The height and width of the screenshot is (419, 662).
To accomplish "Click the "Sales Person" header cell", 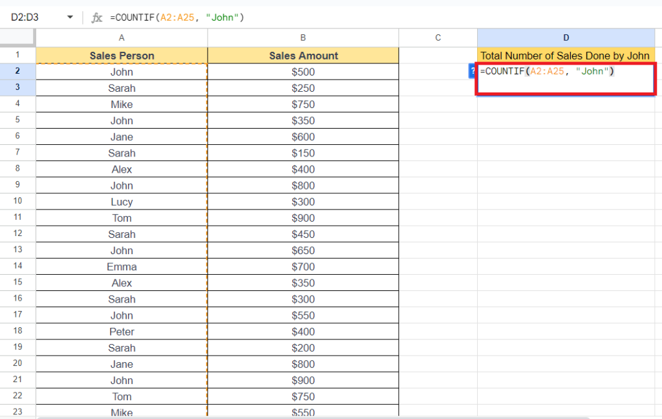I will pyautogui.click(x=122, y=56).
